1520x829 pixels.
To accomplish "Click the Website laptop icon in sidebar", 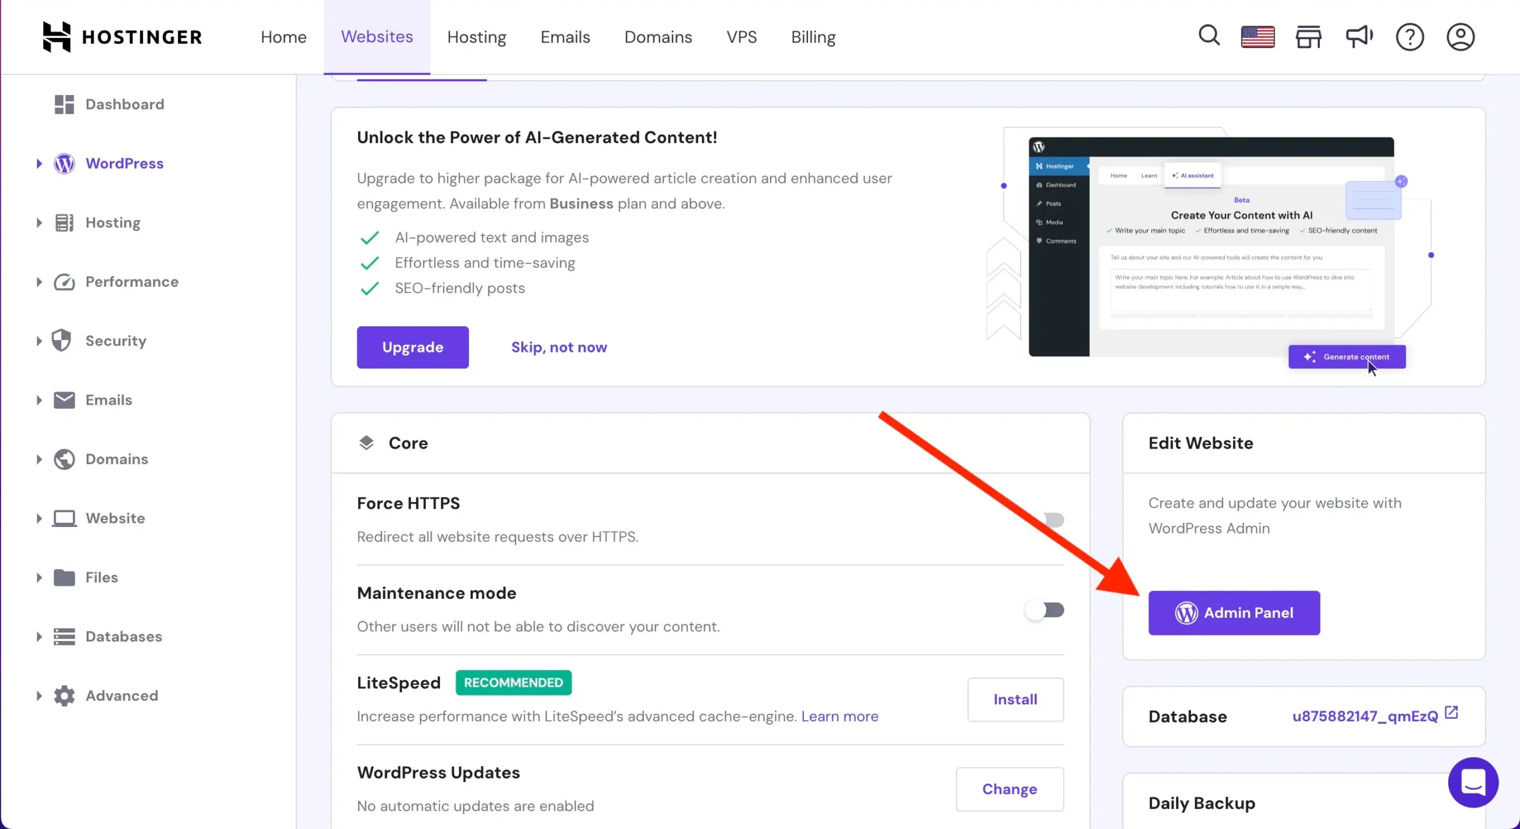I will click(64, 518).
